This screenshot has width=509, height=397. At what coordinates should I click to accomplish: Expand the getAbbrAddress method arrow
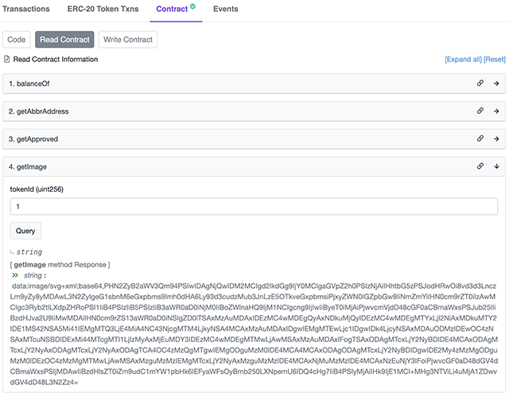pyautogui.click(x=496, y=111)
